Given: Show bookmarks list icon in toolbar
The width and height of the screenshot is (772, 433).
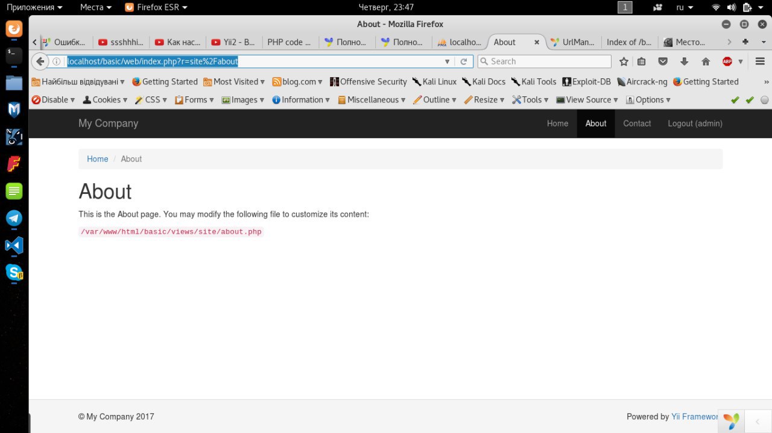Looking at the screenshot, I should coord(642,61).
